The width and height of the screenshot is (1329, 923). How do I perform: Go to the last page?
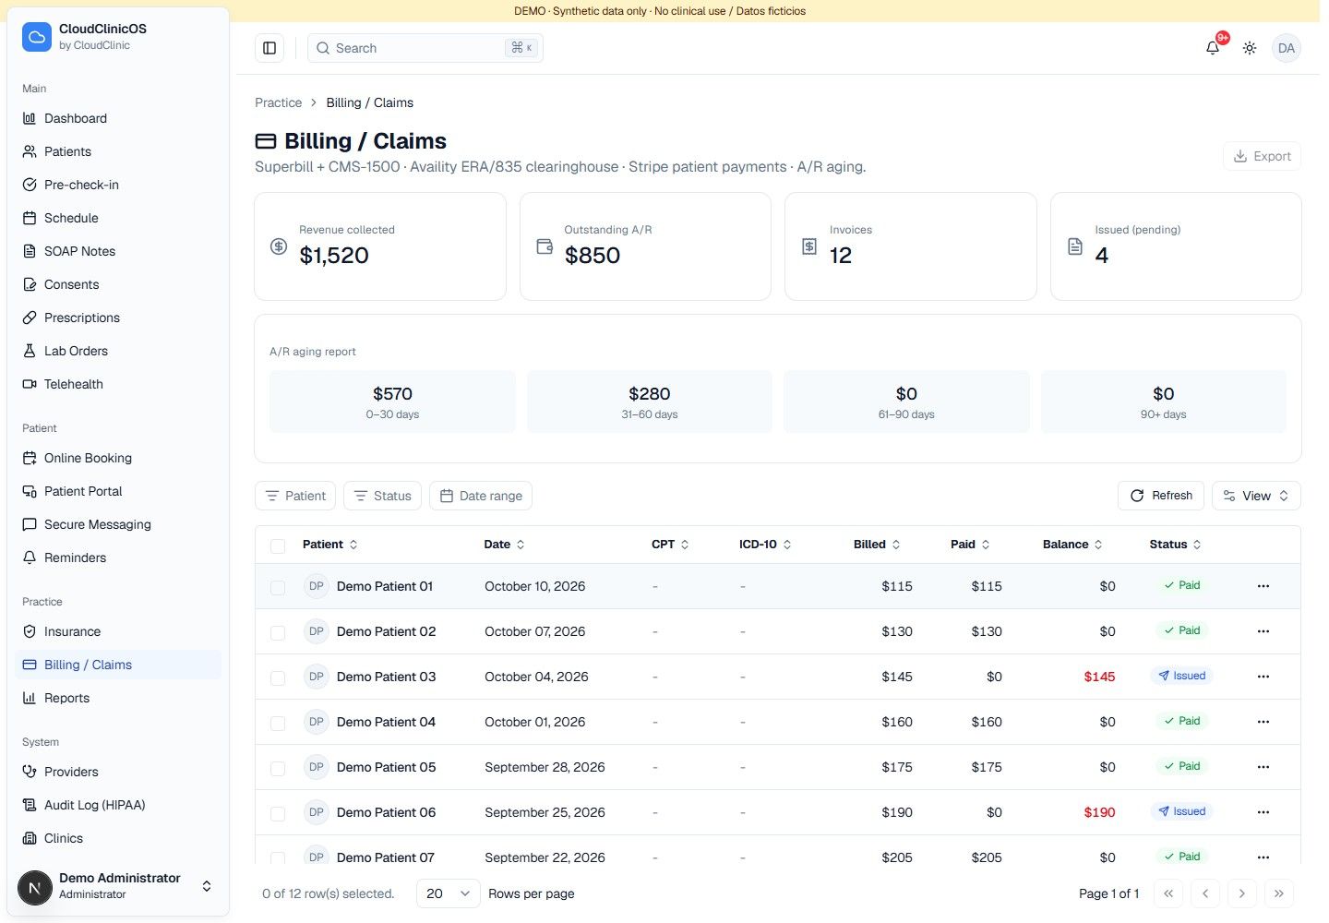click(1279, 893)
